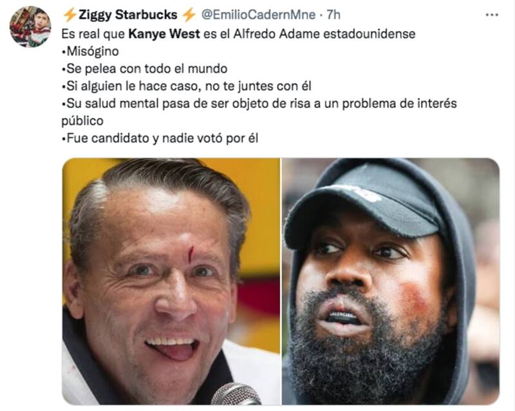Click the microphone shown in the gray-haired man photo
This screenshot has width=515, height=411.
[x=236, y=394]
